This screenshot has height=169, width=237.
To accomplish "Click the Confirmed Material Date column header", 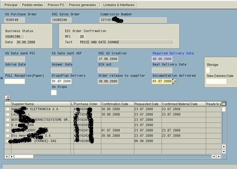I will [184, 104].
